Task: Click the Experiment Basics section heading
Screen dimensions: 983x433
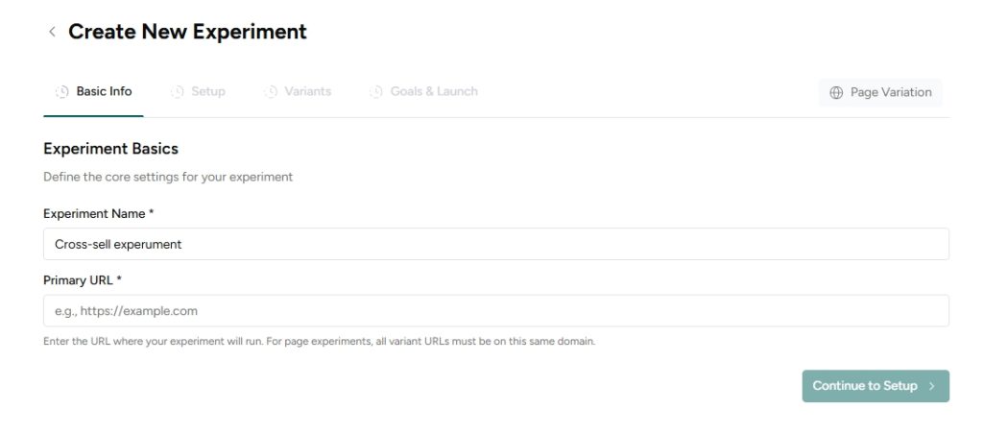Action: tap(110, 149)
